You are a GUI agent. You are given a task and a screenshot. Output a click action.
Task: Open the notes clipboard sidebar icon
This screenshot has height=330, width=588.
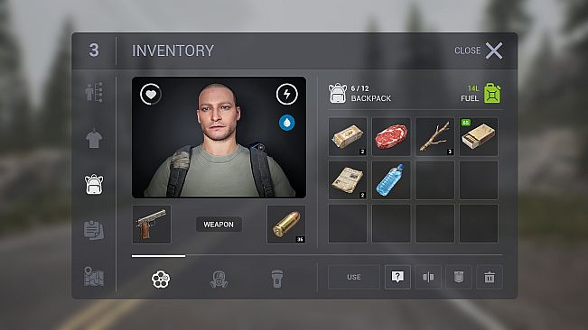coord(94,230)
